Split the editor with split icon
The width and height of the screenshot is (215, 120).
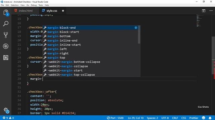pos(204,11)
